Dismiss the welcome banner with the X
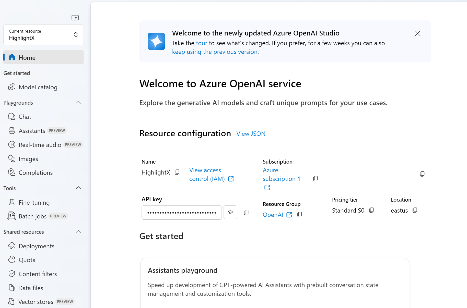This screenshot has width=467, height=308. tap(418, 33)
